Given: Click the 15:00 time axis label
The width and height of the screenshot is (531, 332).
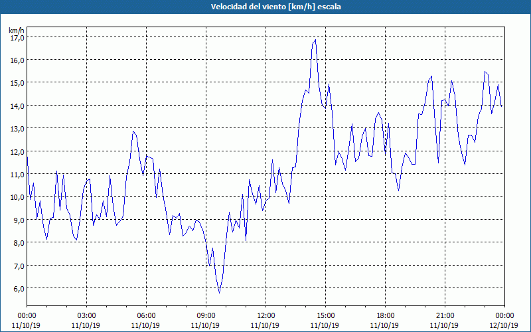Looking at the screenshot, I should tap(325, 316).
